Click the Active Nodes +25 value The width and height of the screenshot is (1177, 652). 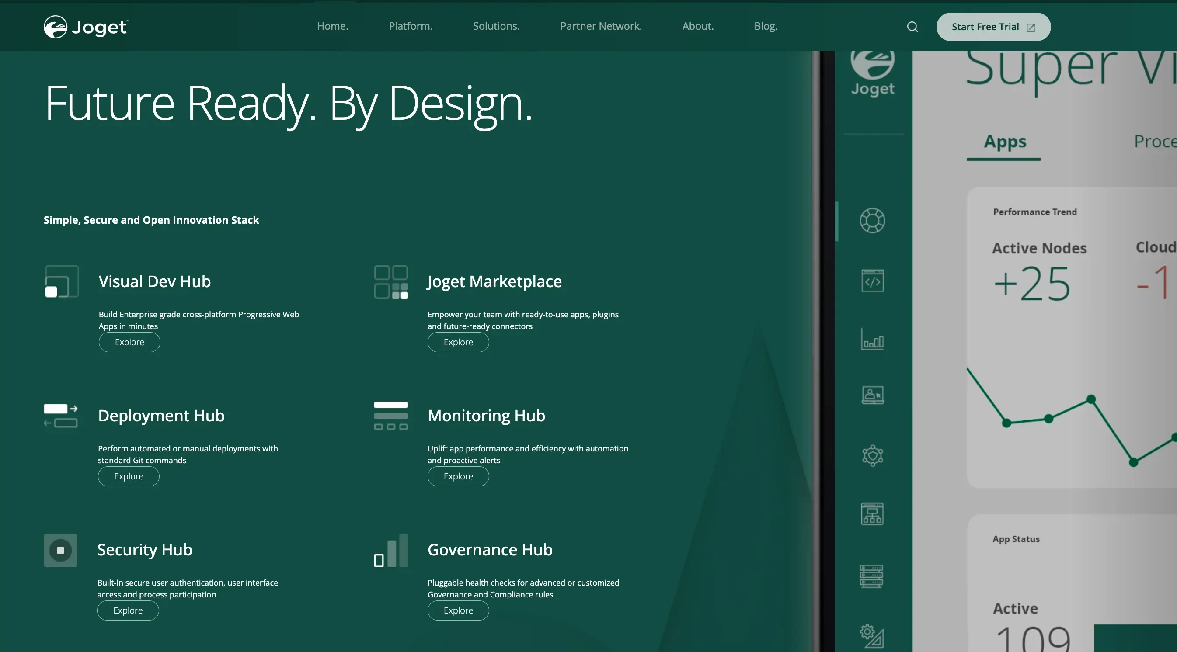[x=1032, y=284]
